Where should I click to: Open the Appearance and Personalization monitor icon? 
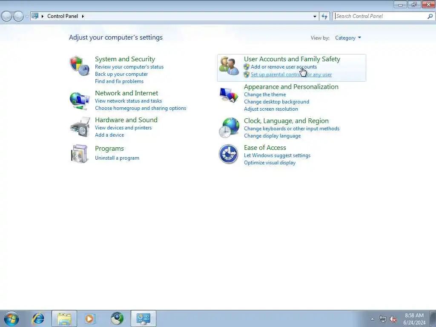coord(229,95)
